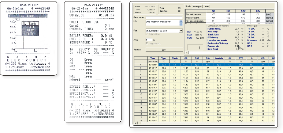This screenshot has width=283, height=133.
Task: Select the COu column header
Action: click(208, 58)
